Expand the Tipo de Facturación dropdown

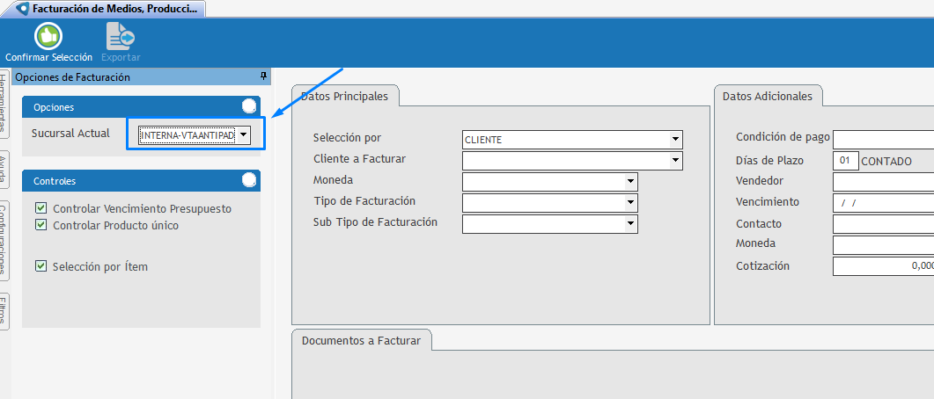(630, 202)
